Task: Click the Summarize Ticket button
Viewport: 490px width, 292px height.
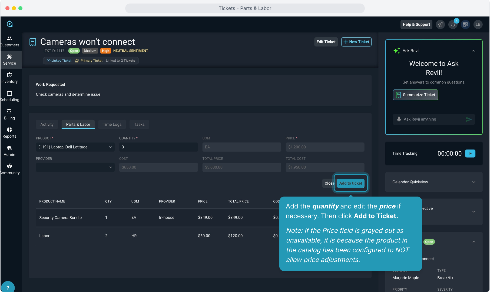Action: pos(415,95)
